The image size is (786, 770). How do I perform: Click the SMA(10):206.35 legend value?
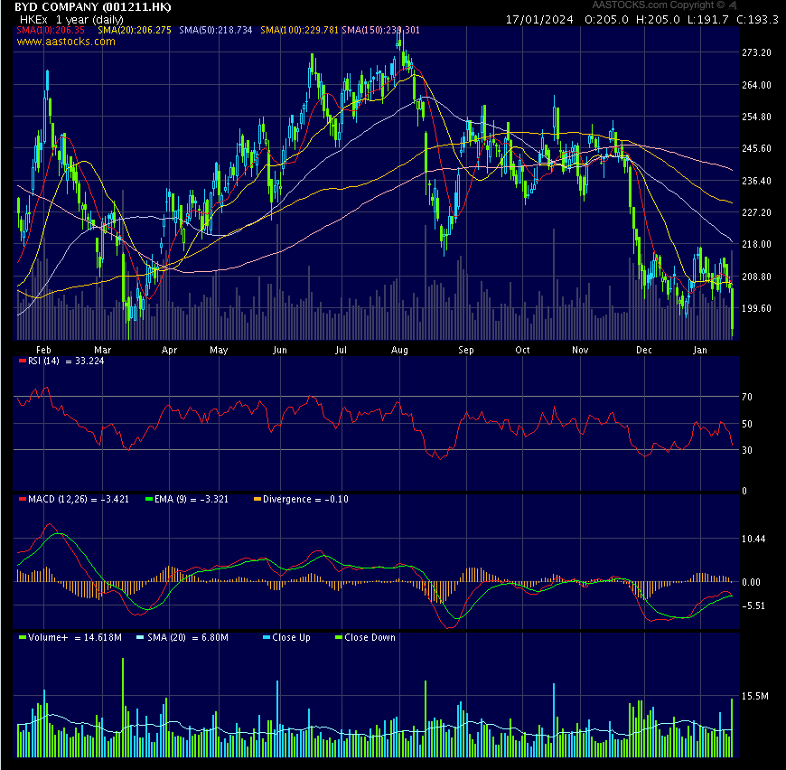[51, 30]
